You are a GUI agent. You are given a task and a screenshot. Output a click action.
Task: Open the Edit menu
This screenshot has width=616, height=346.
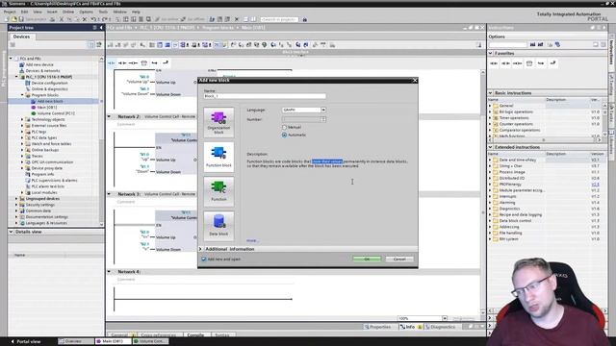pos(24,12)
